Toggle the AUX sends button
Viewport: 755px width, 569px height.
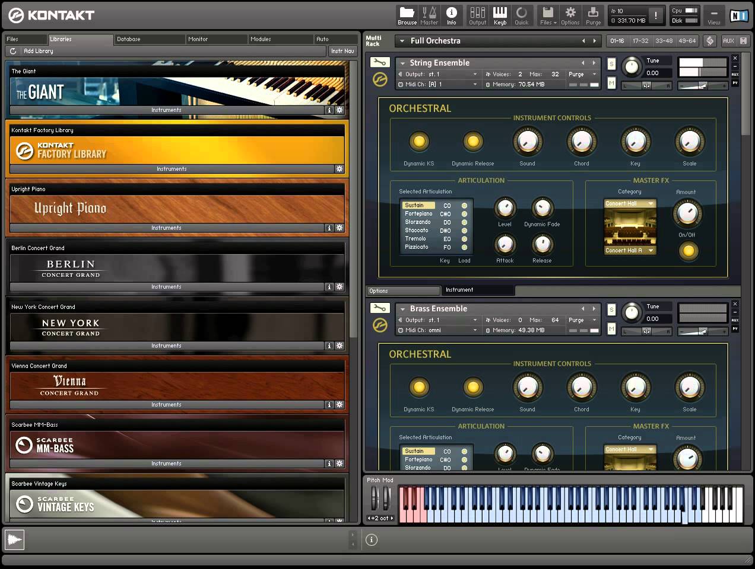click(x=728, y=41)
